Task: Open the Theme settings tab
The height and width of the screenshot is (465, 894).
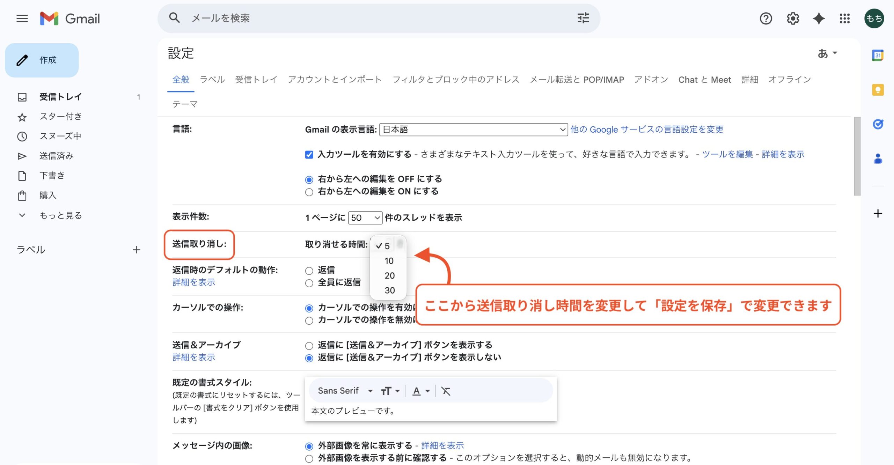Action: pos(185,104)
